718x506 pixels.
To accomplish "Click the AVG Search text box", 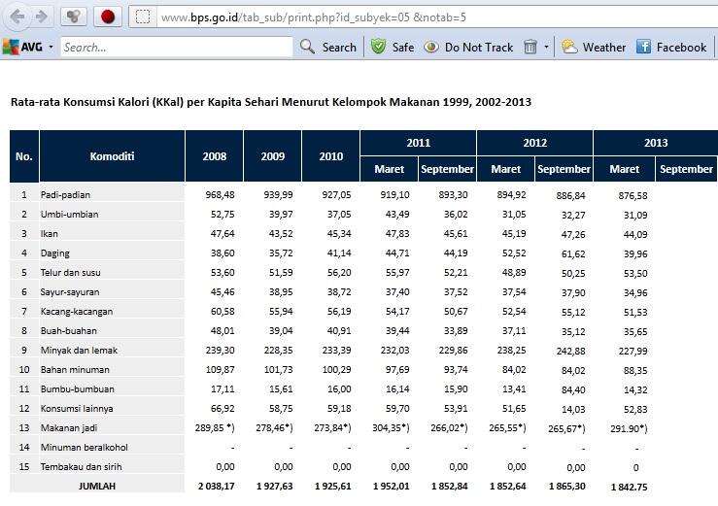I will 176,48.
